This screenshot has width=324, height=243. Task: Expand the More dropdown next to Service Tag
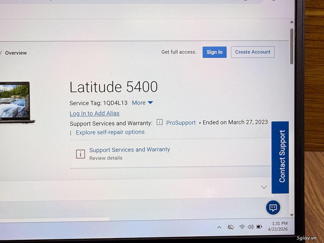coord(142,103)
